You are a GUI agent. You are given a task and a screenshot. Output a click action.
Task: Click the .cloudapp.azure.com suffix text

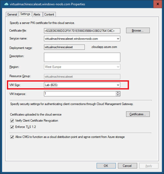point(104,47)
